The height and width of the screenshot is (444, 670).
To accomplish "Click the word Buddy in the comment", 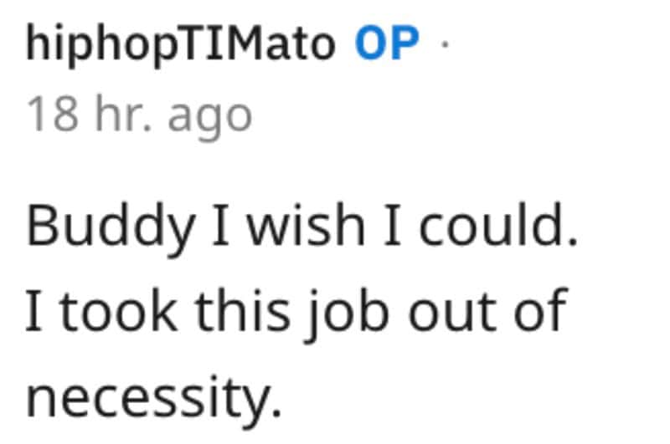I will [111, 228].
